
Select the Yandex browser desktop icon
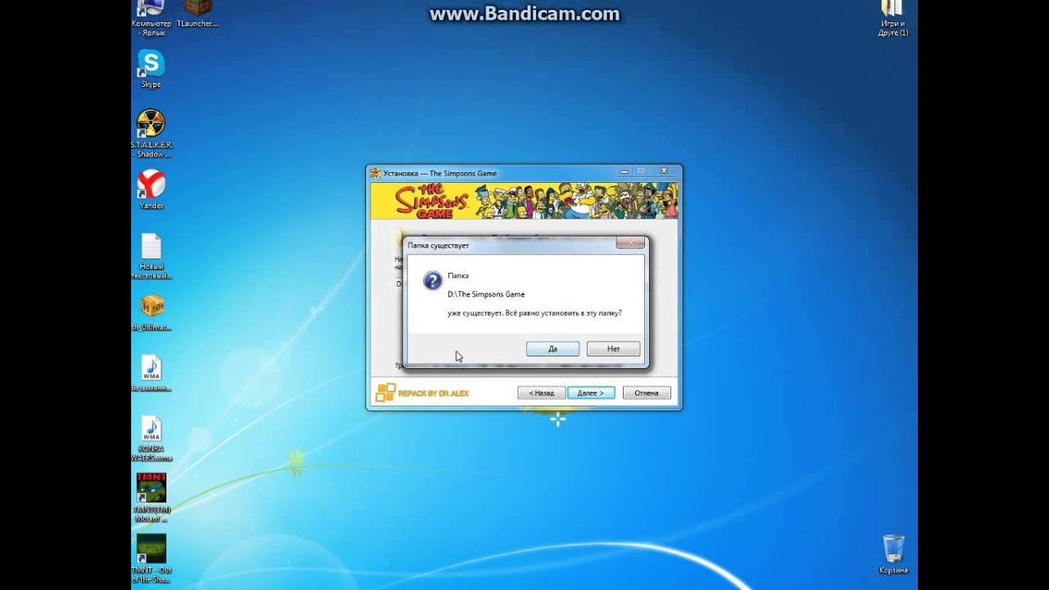point(151,189)
